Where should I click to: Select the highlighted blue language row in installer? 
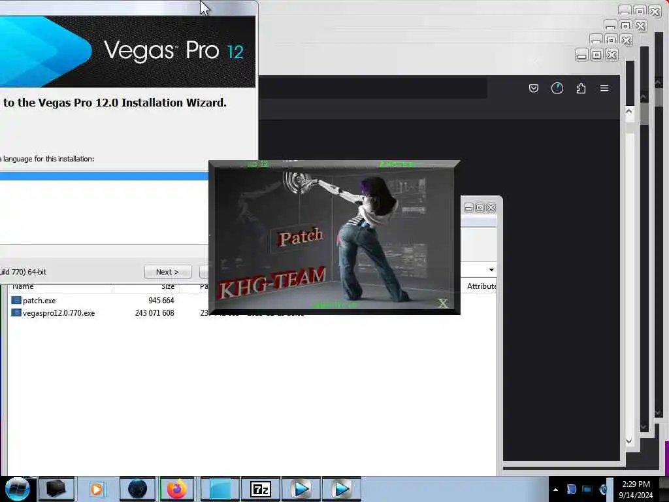coord(104,175)
